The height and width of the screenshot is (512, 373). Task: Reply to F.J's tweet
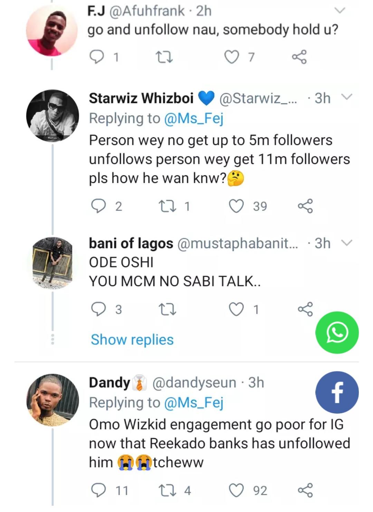pyautogui.click(x=97, y=57)
